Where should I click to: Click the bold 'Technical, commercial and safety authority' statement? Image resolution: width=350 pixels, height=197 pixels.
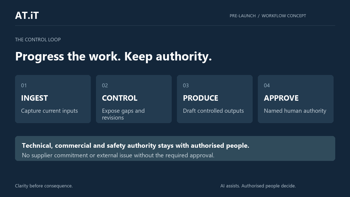click(x=136, y=146)
